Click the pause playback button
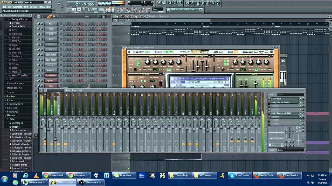Viewport: 332px width, 186px height. click(74, 9)
